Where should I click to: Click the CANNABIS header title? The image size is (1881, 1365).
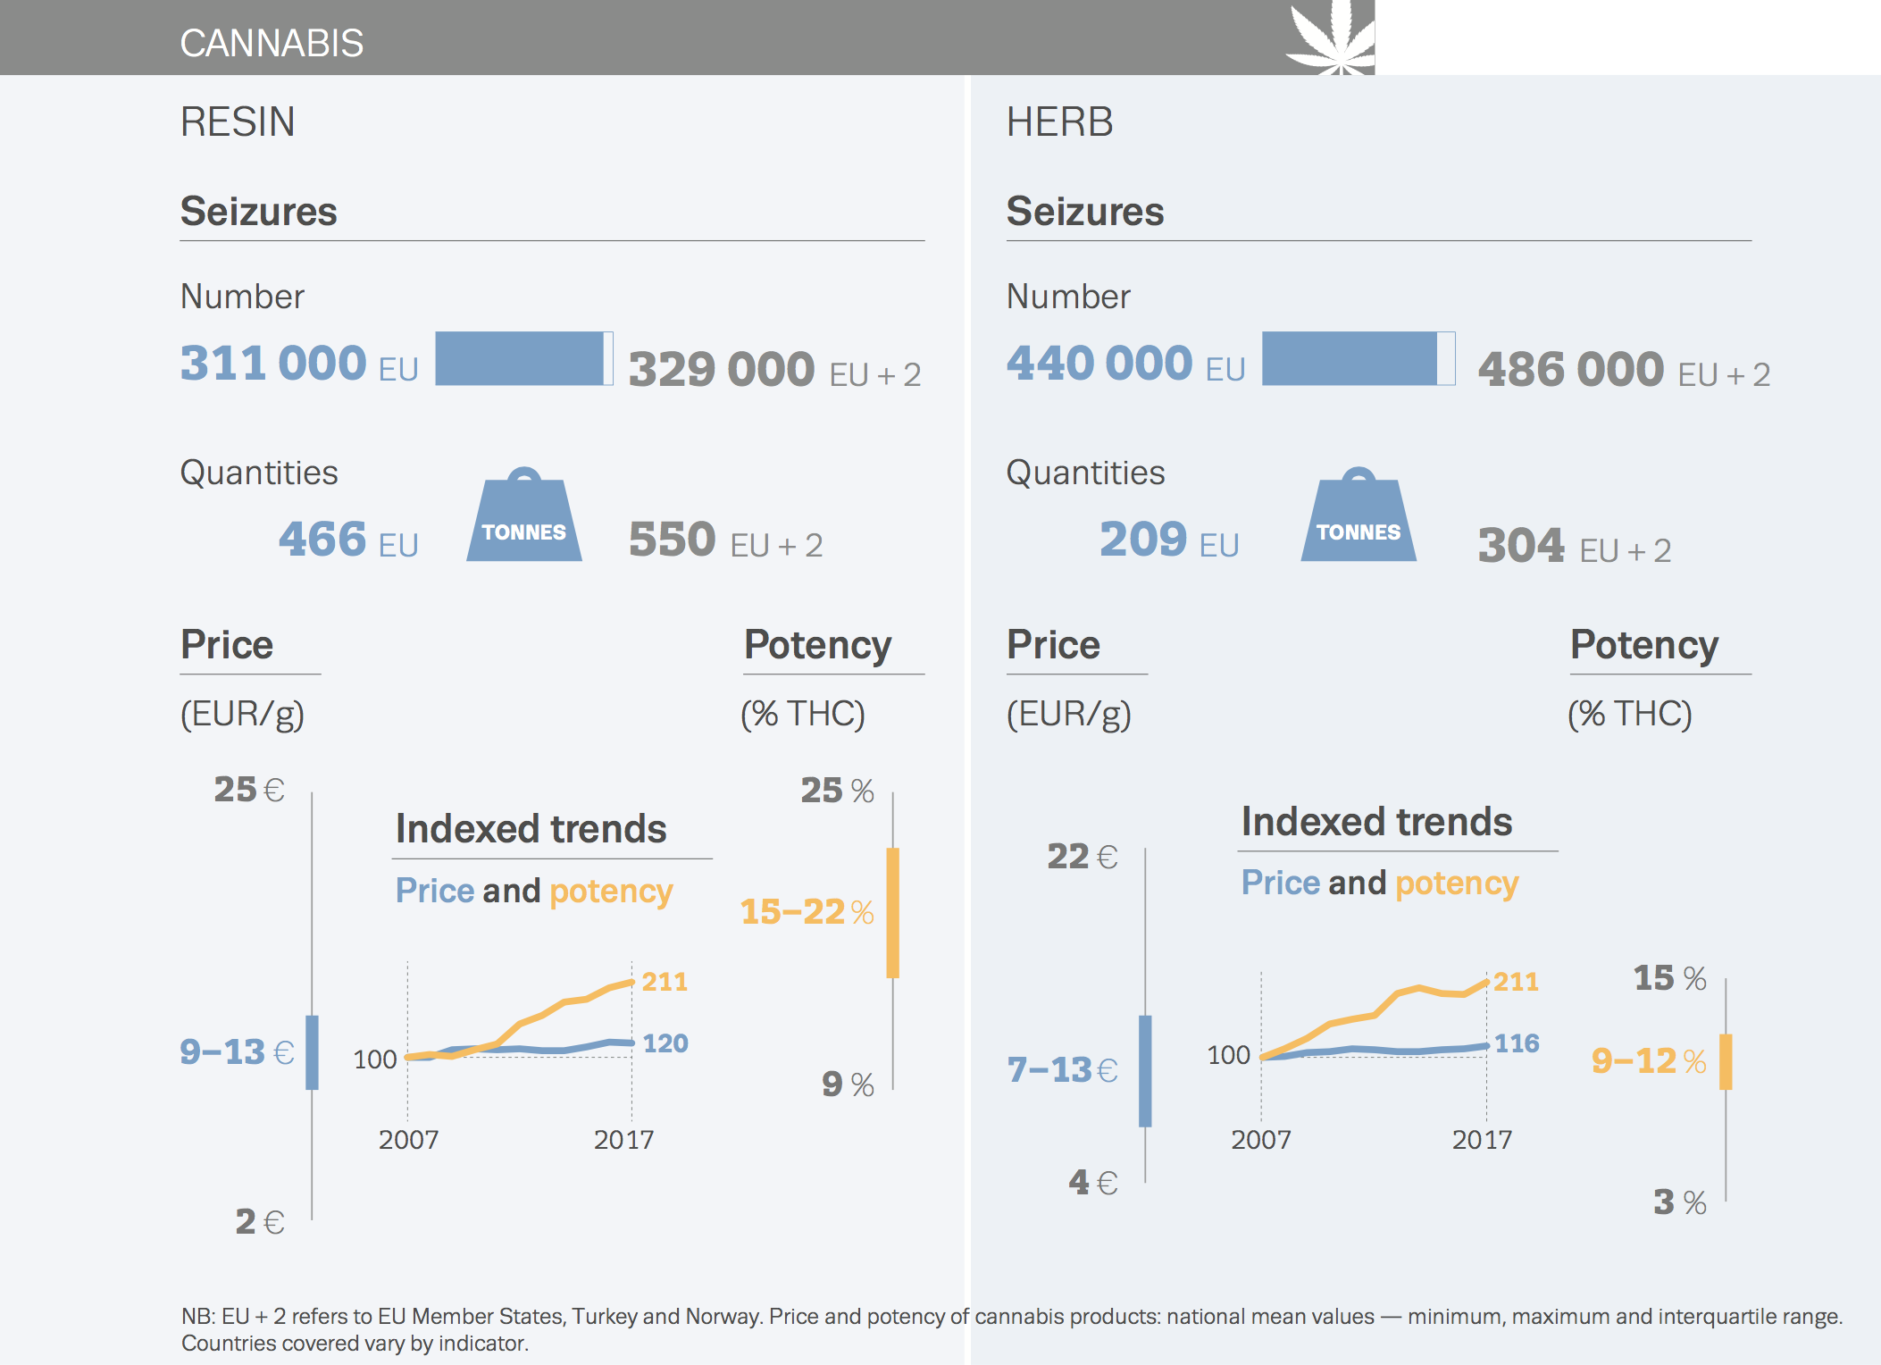click(272, 43)
